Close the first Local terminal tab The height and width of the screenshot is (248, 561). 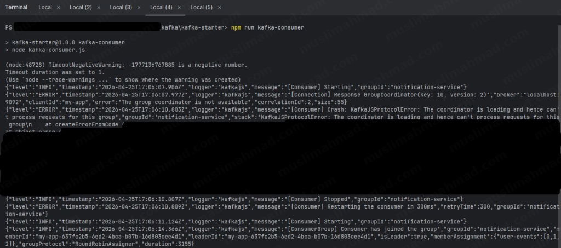click(x=59, y=8)
